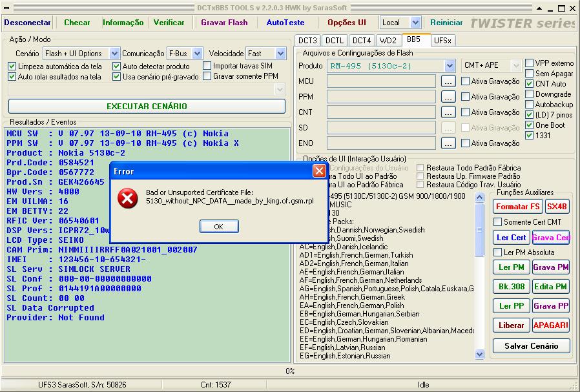Click the red error icon in dialog
The width and height of the screenshot is (580, 392).
coord(128,198)
